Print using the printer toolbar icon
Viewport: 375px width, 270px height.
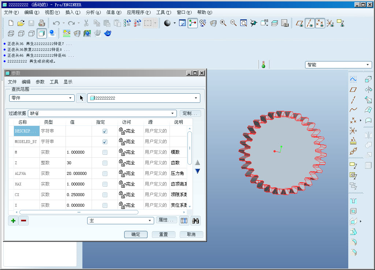[42, 23]
